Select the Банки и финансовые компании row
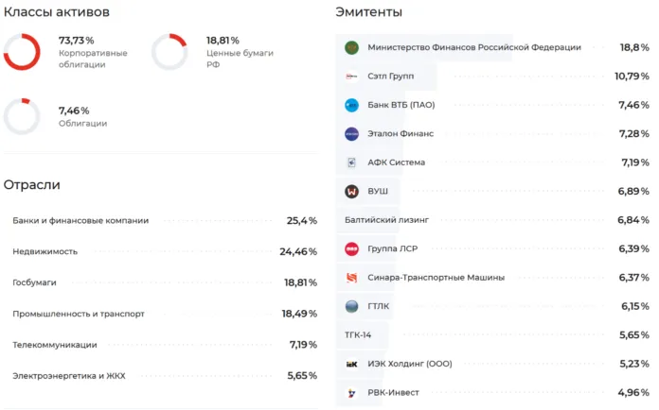The height and width of the screenshot is (410, 659). coord(161,221)
